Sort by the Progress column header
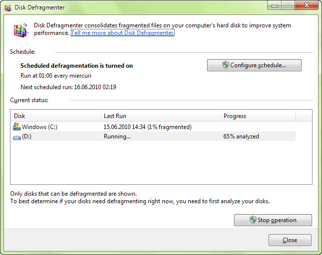 tap(258, 116)
